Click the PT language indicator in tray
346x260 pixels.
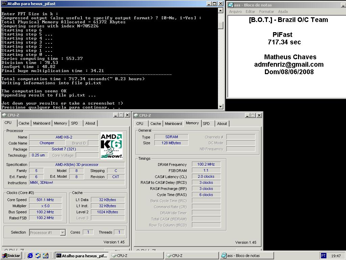coord(323,256)
